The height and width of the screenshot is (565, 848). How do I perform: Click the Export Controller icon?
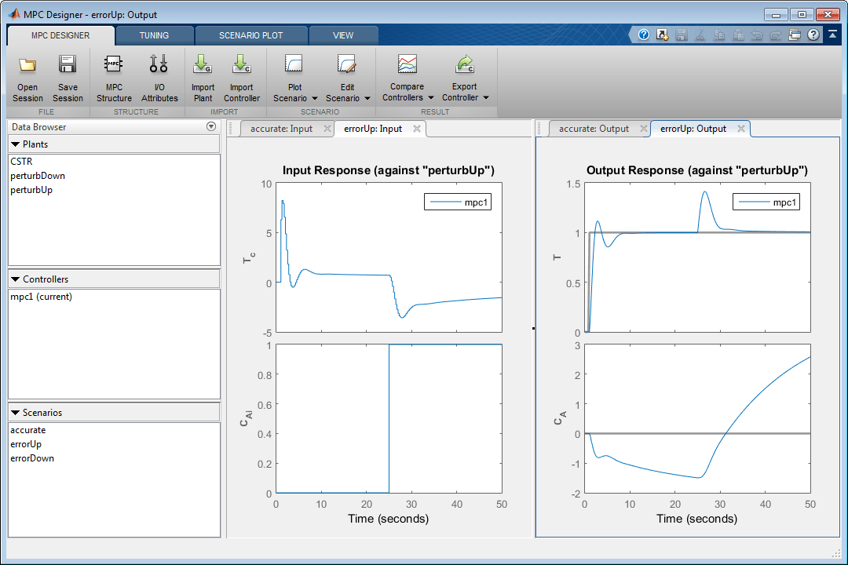click(x=465, y=64)
